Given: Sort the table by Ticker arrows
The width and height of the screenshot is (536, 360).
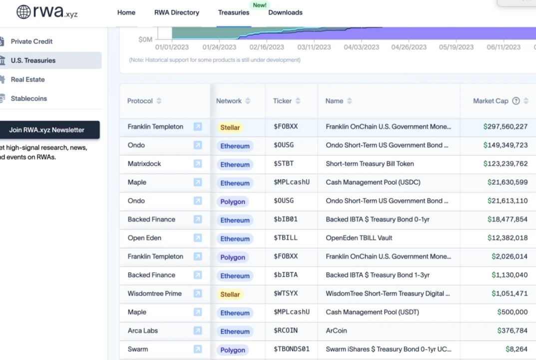Looking at the screenshot, I should point(298,101).
